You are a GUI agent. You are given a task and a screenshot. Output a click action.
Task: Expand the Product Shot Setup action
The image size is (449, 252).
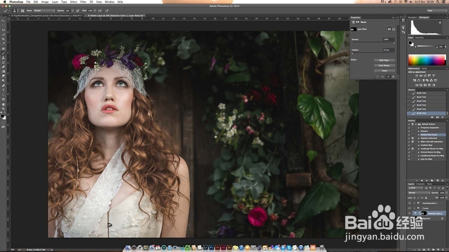[x=418, y=135]
